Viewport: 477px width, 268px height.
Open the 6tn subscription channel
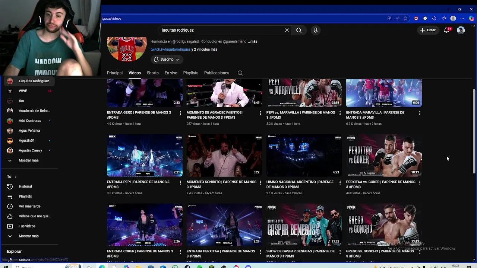(29, 101)
